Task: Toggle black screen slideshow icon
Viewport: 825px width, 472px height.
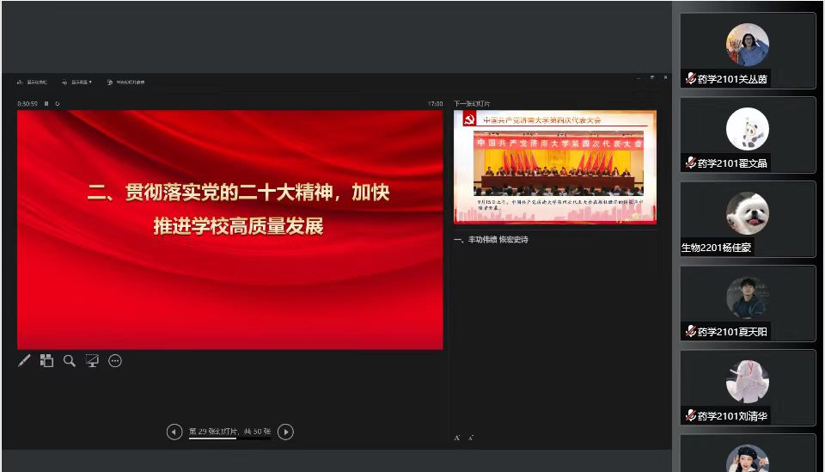Action: (92, 361)
